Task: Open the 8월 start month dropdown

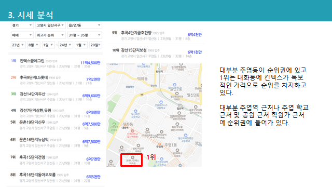Action: [34, 45]
